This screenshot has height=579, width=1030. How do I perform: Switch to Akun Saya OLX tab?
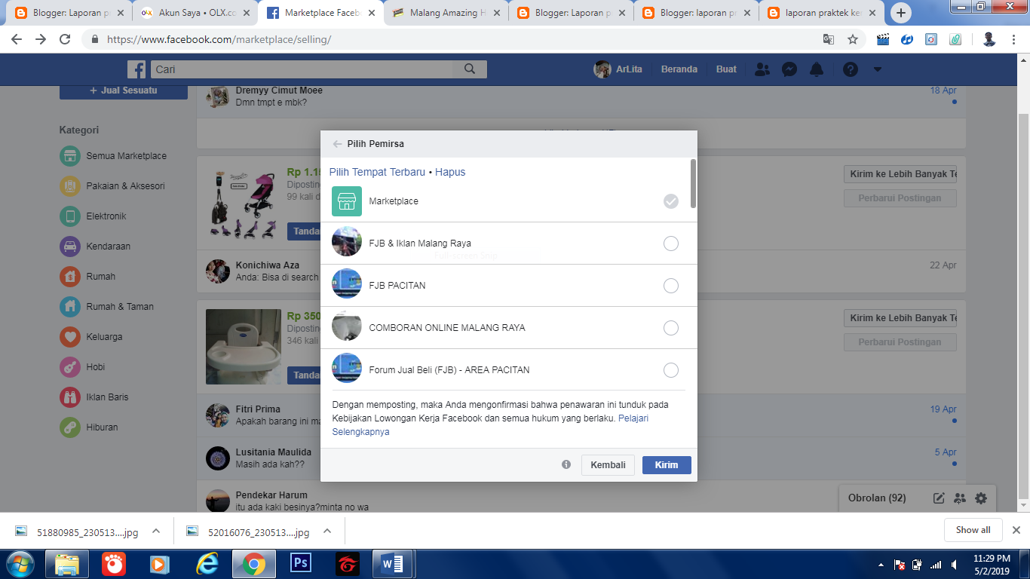pyautogui.click(x=193, y=13)
